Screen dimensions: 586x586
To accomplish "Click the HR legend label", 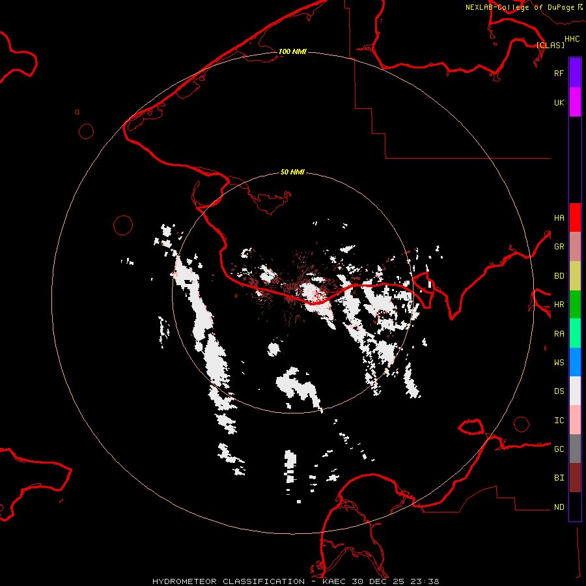I will click(559, 304).
